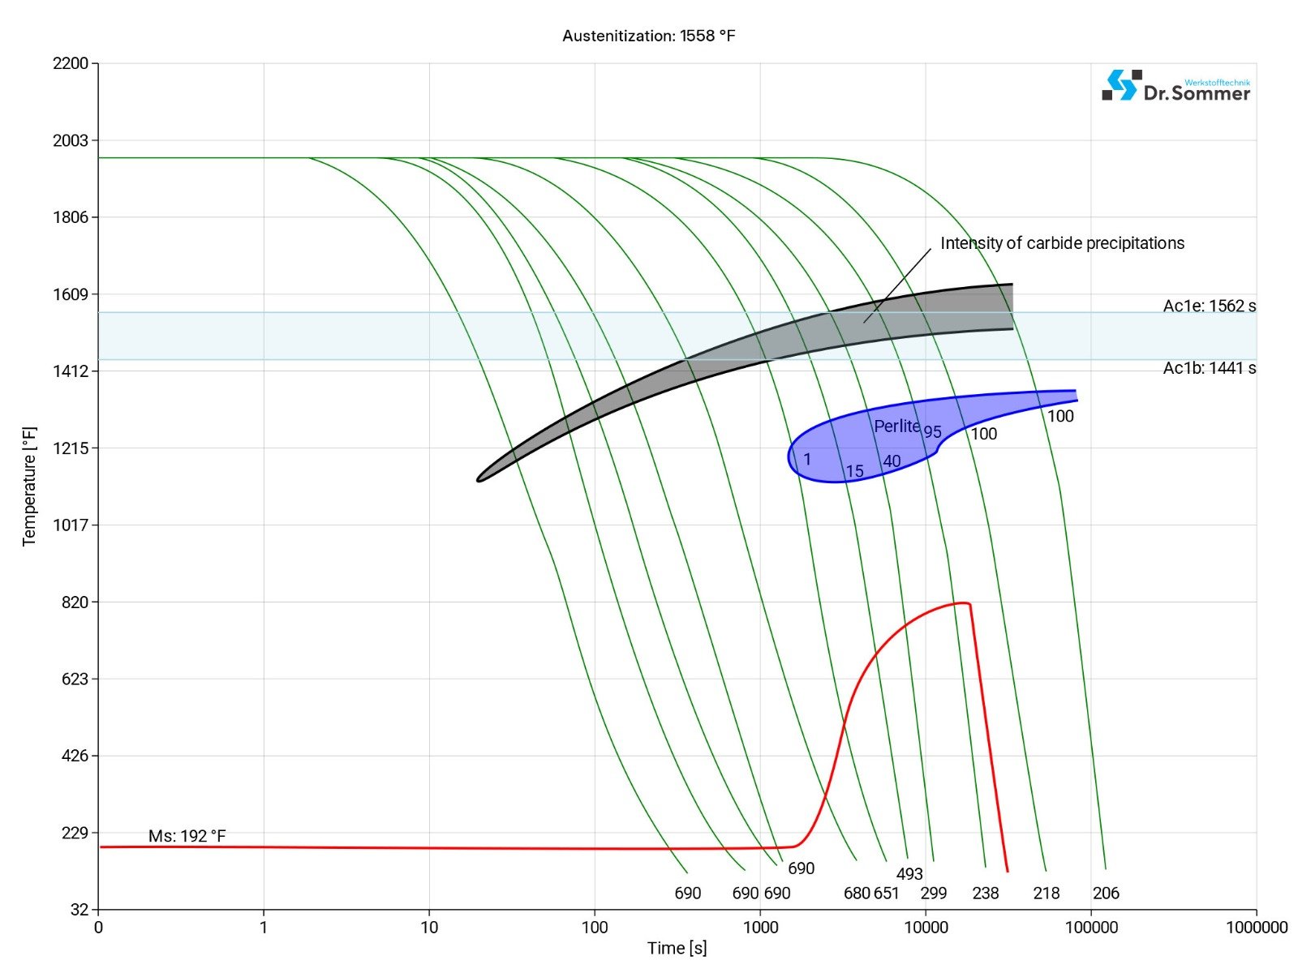Click the Time [s] axis title
This screenshot has height=973, width=1298.
677,948
